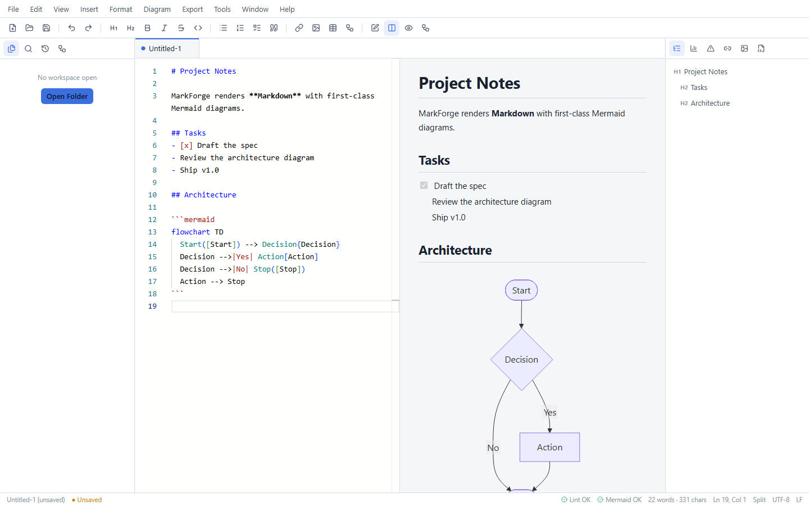Insert a diagram using the icon beside the table icon
This screenshot has width=809, height=506.
click(x=350, y=28)
